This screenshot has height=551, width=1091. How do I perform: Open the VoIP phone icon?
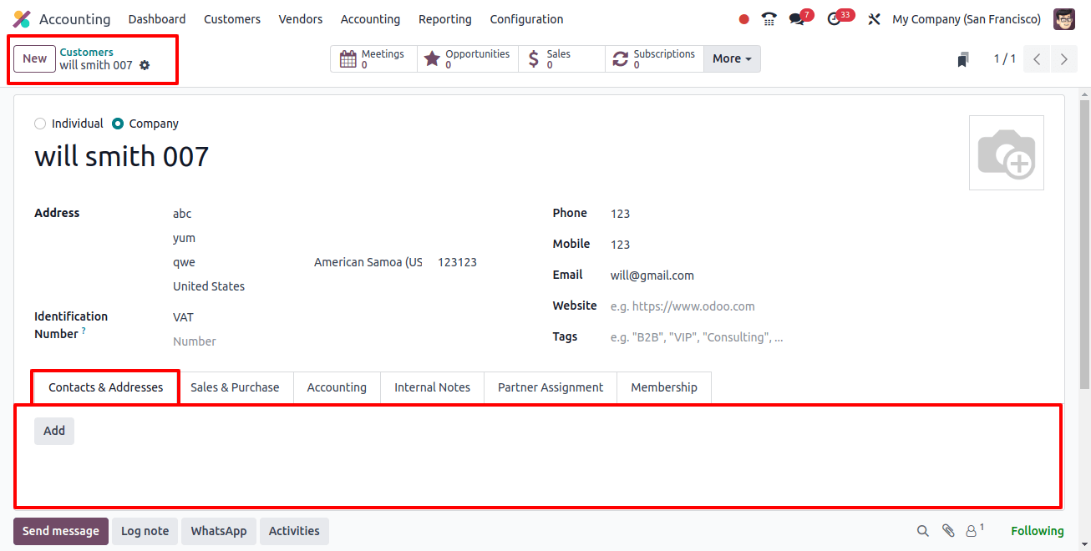(x=769, y=19)
